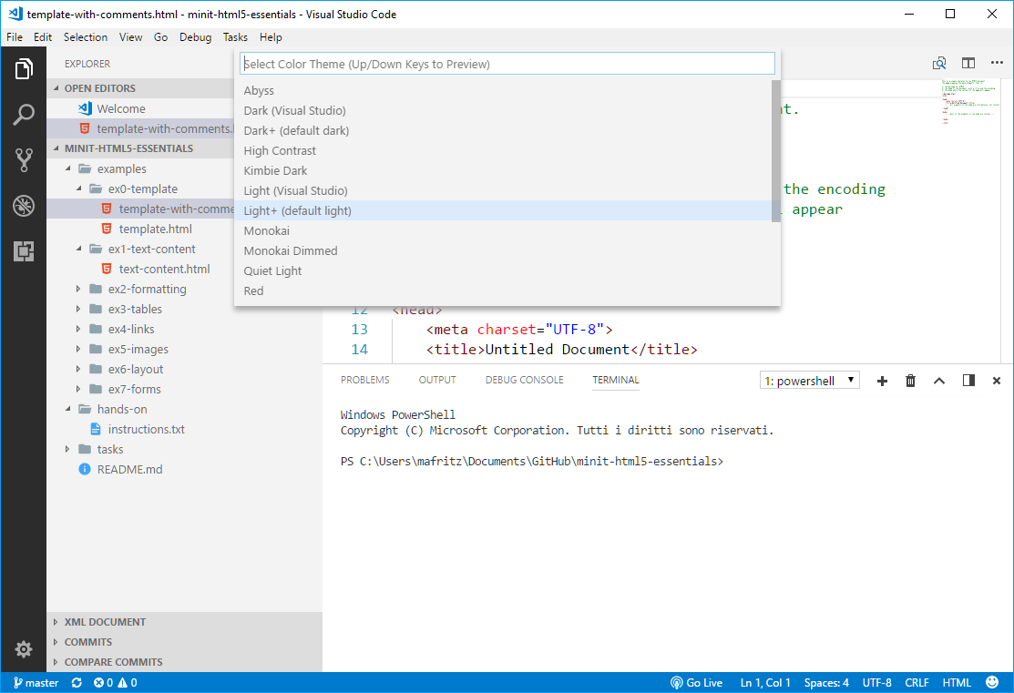Open the powershell terminal selector dropdown
This screenshot has width=1014, height=693.
coord(810,381)
